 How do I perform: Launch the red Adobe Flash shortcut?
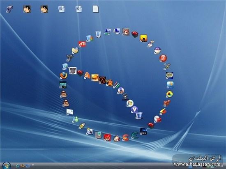click(163, 58)
